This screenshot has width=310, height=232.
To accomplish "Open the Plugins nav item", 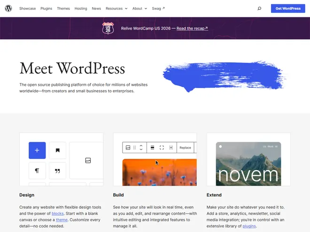I will coord(46,8).
